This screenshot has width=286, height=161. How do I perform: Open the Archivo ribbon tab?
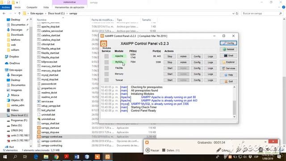click(x=6, y=7)
